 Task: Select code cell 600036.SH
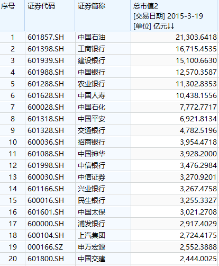point(50,142)
